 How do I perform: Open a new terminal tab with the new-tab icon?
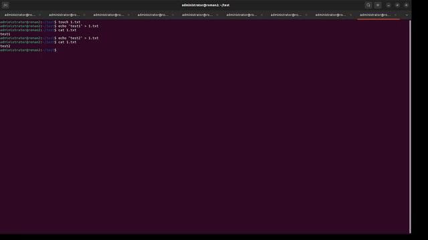tap(5, 5)
